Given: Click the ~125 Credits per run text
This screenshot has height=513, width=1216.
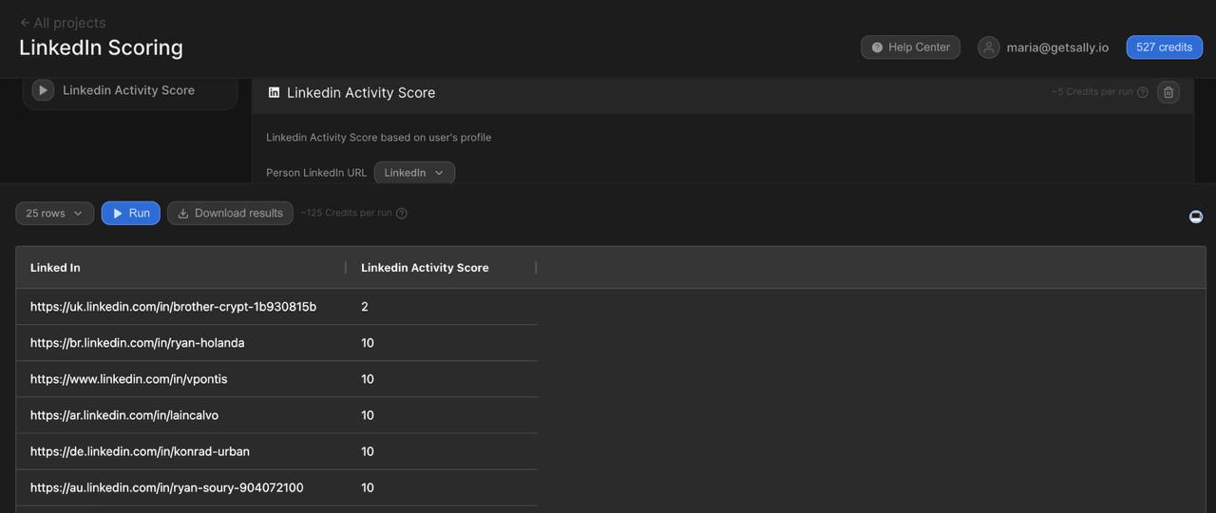Looking at the screenshot, I should click(x=347, y=214).
